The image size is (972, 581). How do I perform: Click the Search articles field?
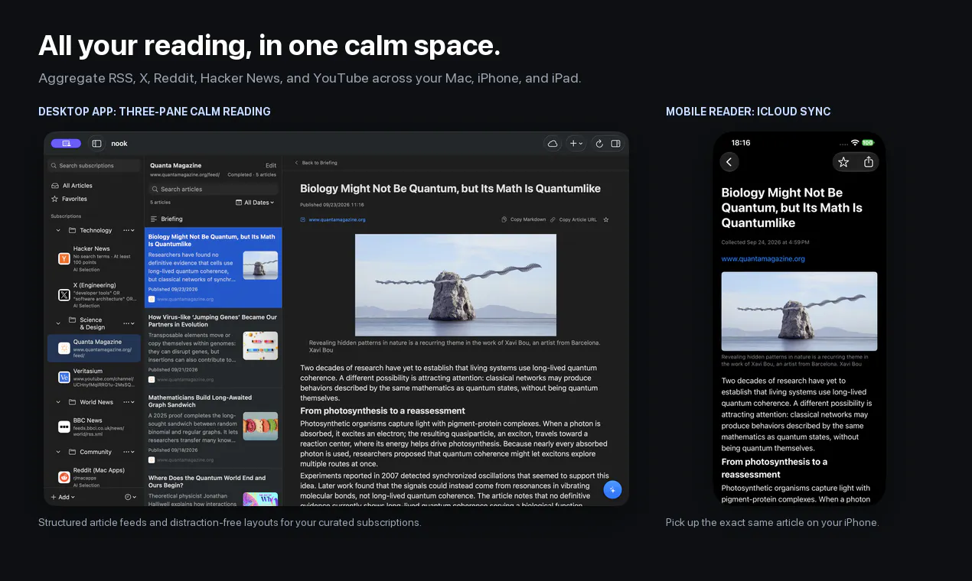click(x=213, y=189)
